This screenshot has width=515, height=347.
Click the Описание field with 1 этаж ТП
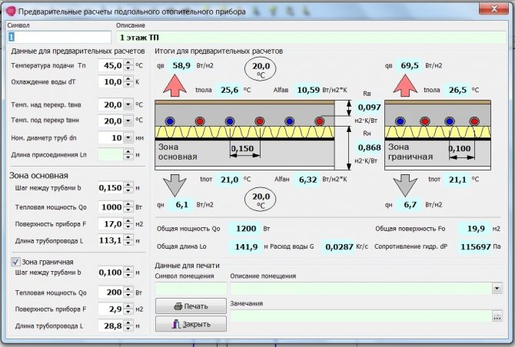pos(307,36)
